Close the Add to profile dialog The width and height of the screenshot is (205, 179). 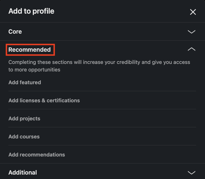[193, 12]
